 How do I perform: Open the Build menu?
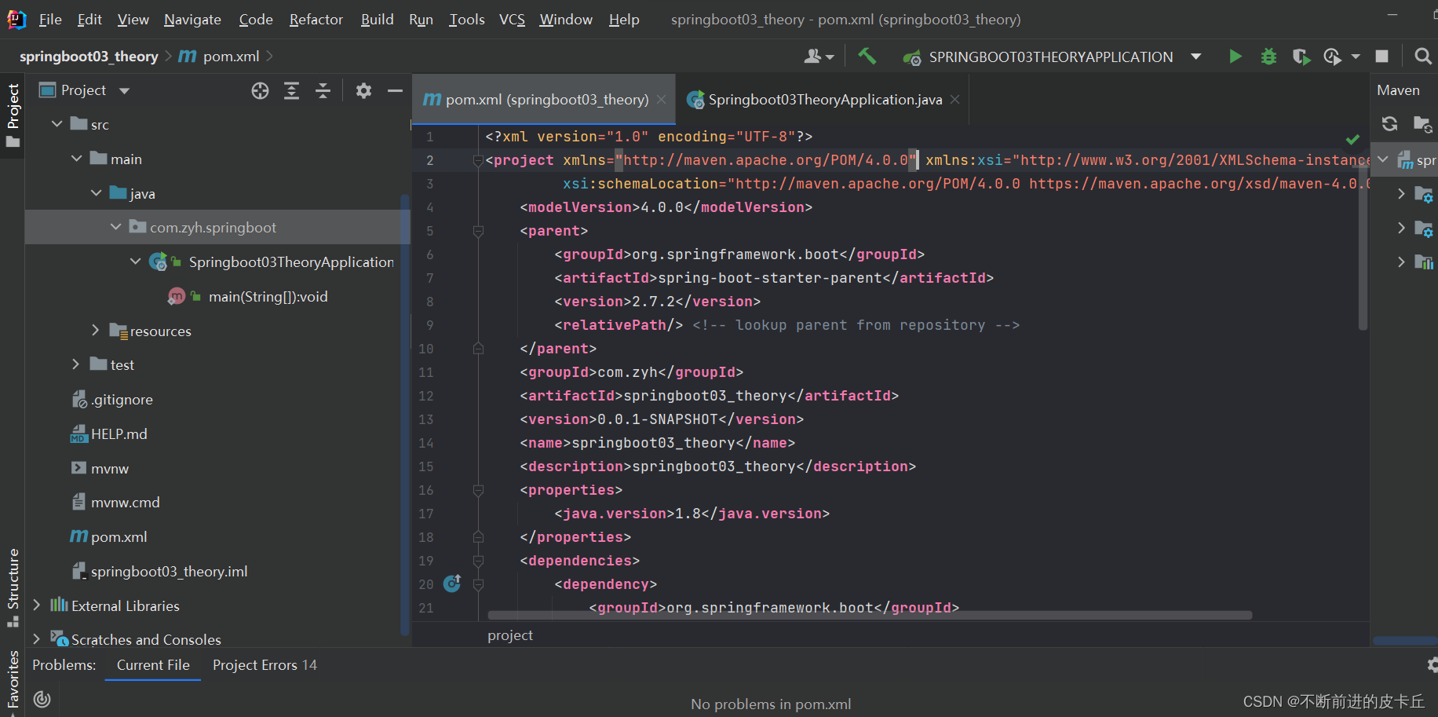click(377, 20)
